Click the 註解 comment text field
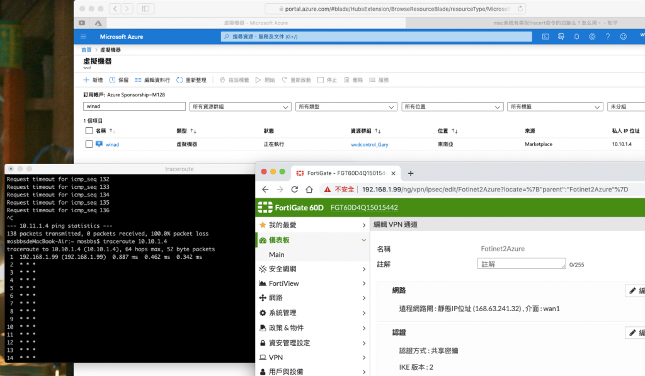645x376 pixels. click(522, 264)
